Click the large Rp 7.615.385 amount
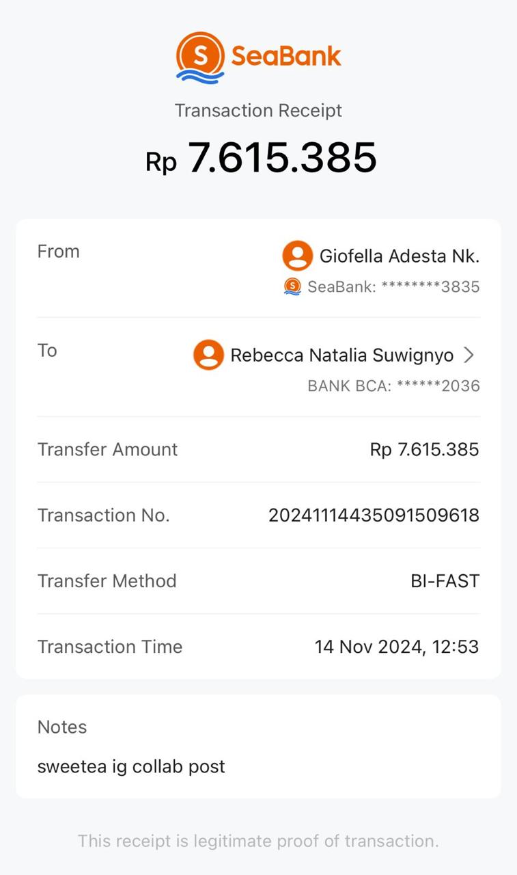 coord(261,158)
